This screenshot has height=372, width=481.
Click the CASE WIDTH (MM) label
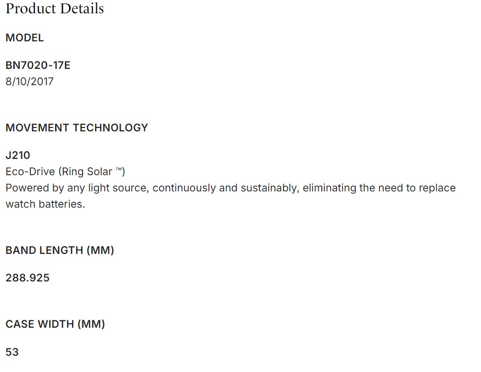[x=55, y=324]
